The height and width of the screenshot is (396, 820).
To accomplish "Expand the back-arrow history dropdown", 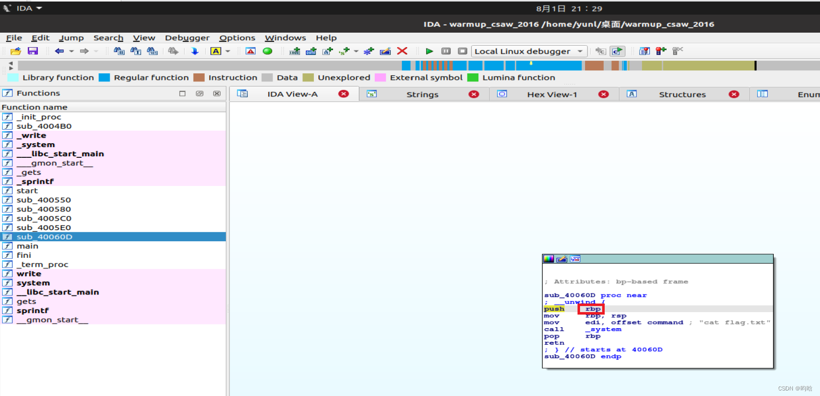I will (71, 51).
